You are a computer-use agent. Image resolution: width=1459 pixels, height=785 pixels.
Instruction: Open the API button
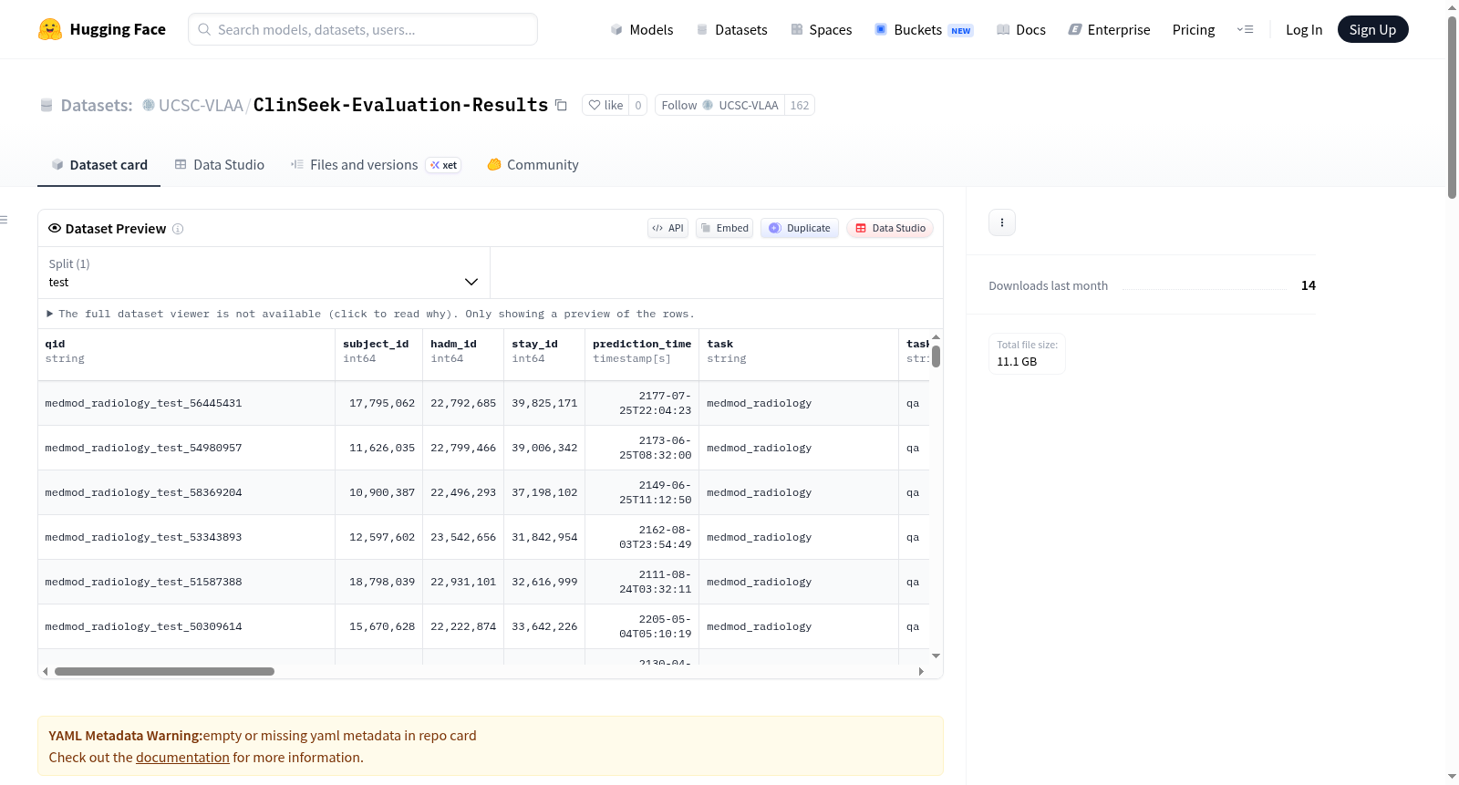[668, 228]
